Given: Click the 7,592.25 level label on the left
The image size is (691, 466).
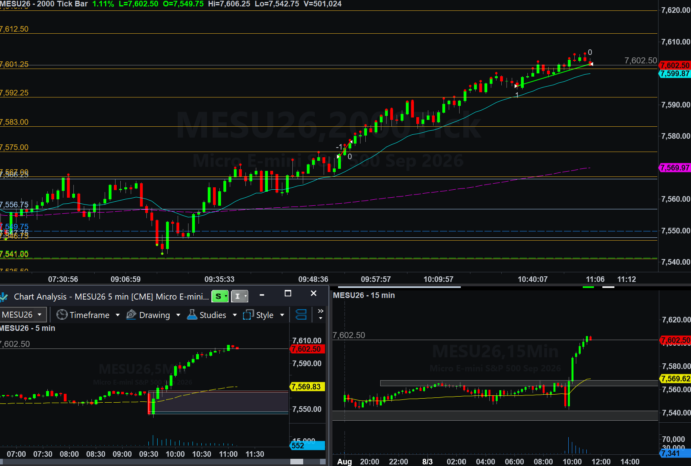Looking at the screenshot, I should (x=14, y=93).
